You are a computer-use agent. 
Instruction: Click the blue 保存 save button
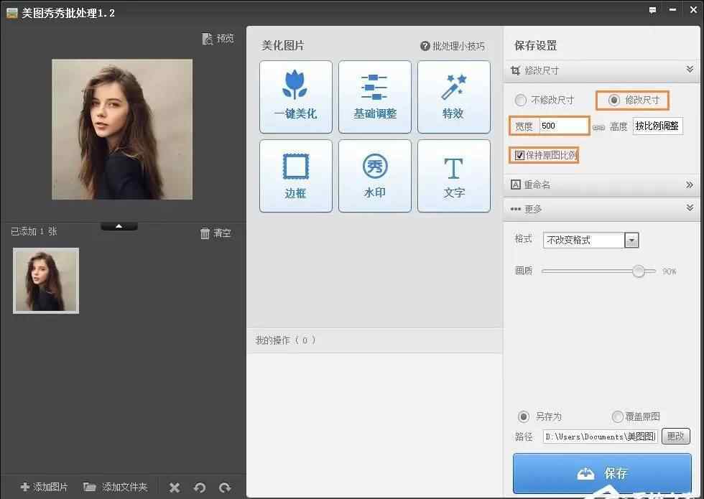602,473
